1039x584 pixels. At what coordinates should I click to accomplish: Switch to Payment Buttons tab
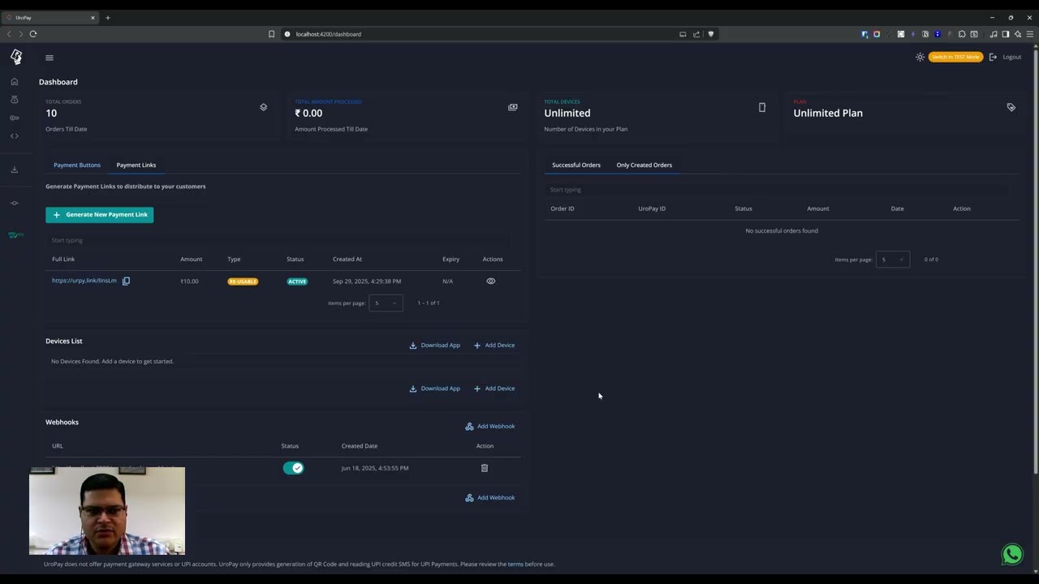click(x=77, y=165)
